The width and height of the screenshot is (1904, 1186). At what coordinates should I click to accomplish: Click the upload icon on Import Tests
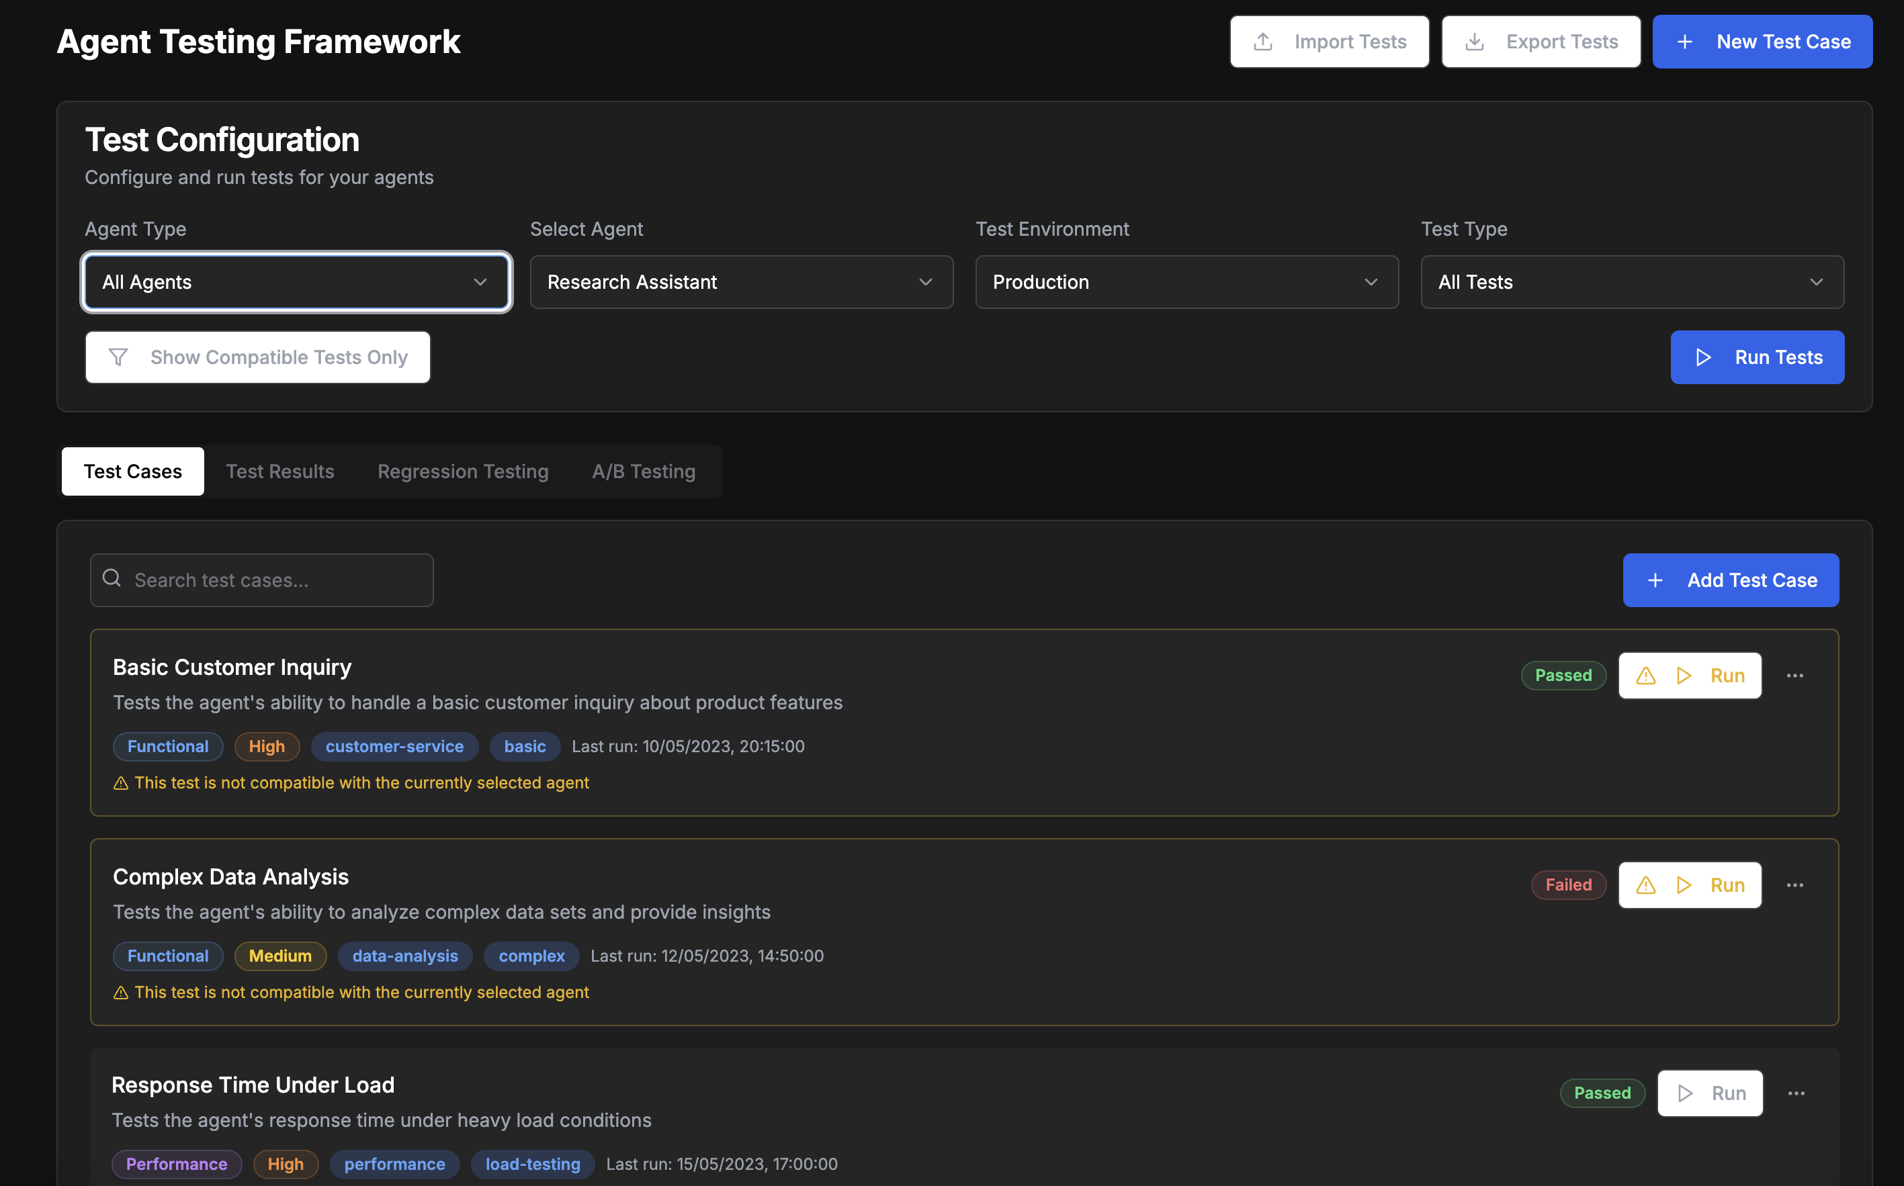coord(1264,41)
